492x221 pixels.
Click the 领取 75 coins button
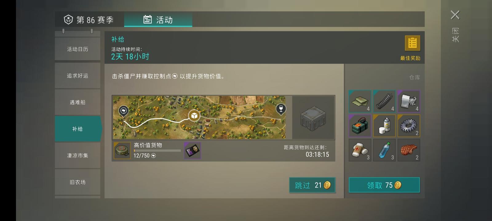(384, 185)
